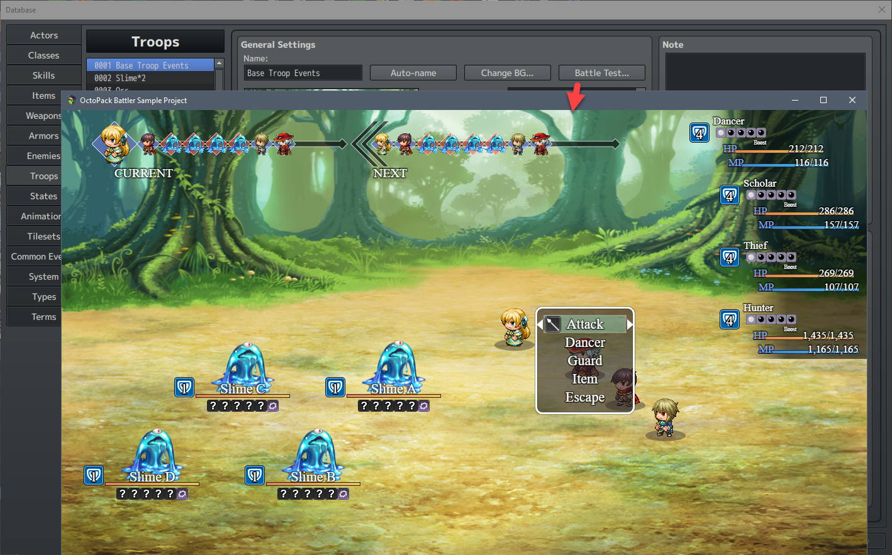Click the blonde Dancer sprite on the battlefield
Viewport: 892px width, 555px height.
pyautogui.click(x=515, y=327)
